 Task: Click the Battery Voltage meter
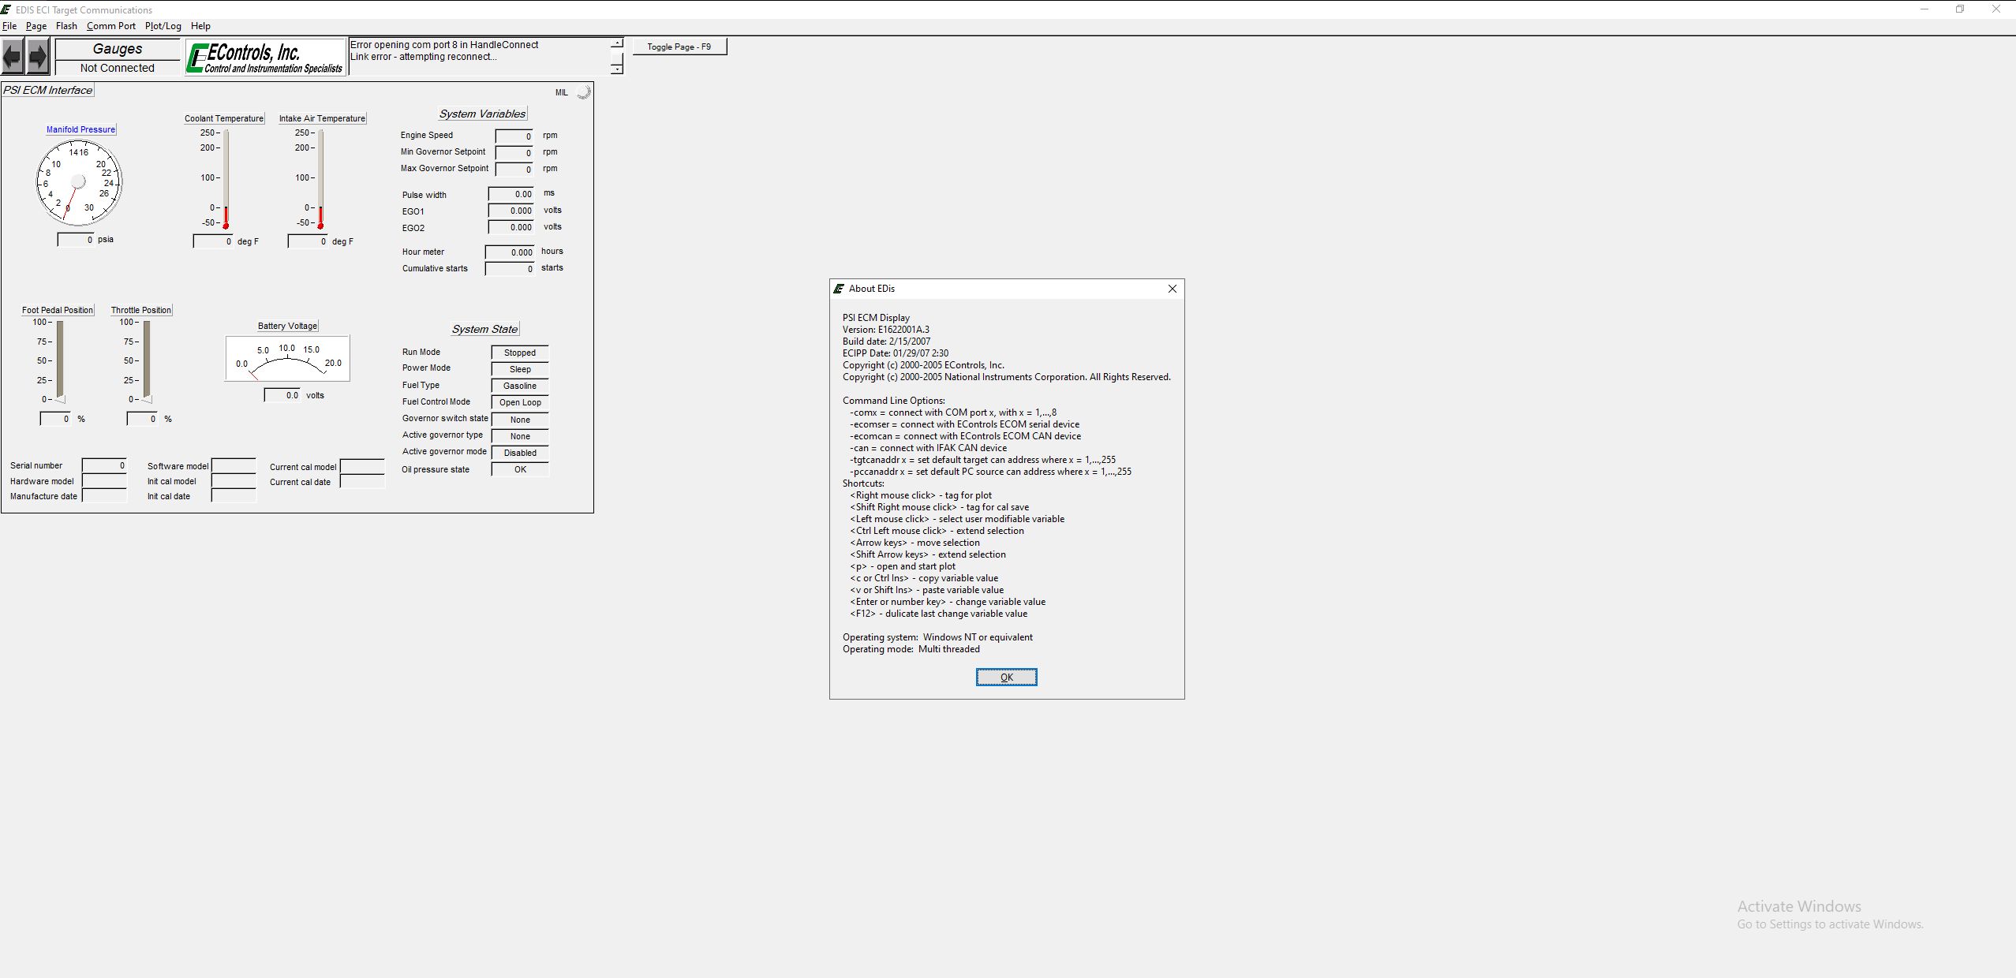[287, 359]
